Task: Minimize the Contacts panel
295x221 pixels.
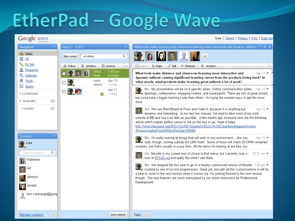Action: coord(54,136)
